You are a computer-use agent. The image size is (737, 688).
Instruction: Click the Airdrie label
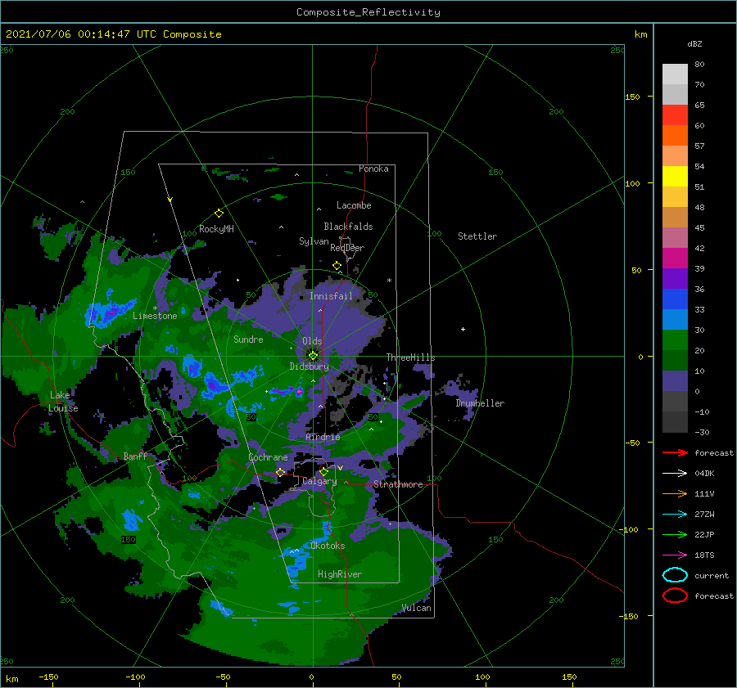point(323,437)
